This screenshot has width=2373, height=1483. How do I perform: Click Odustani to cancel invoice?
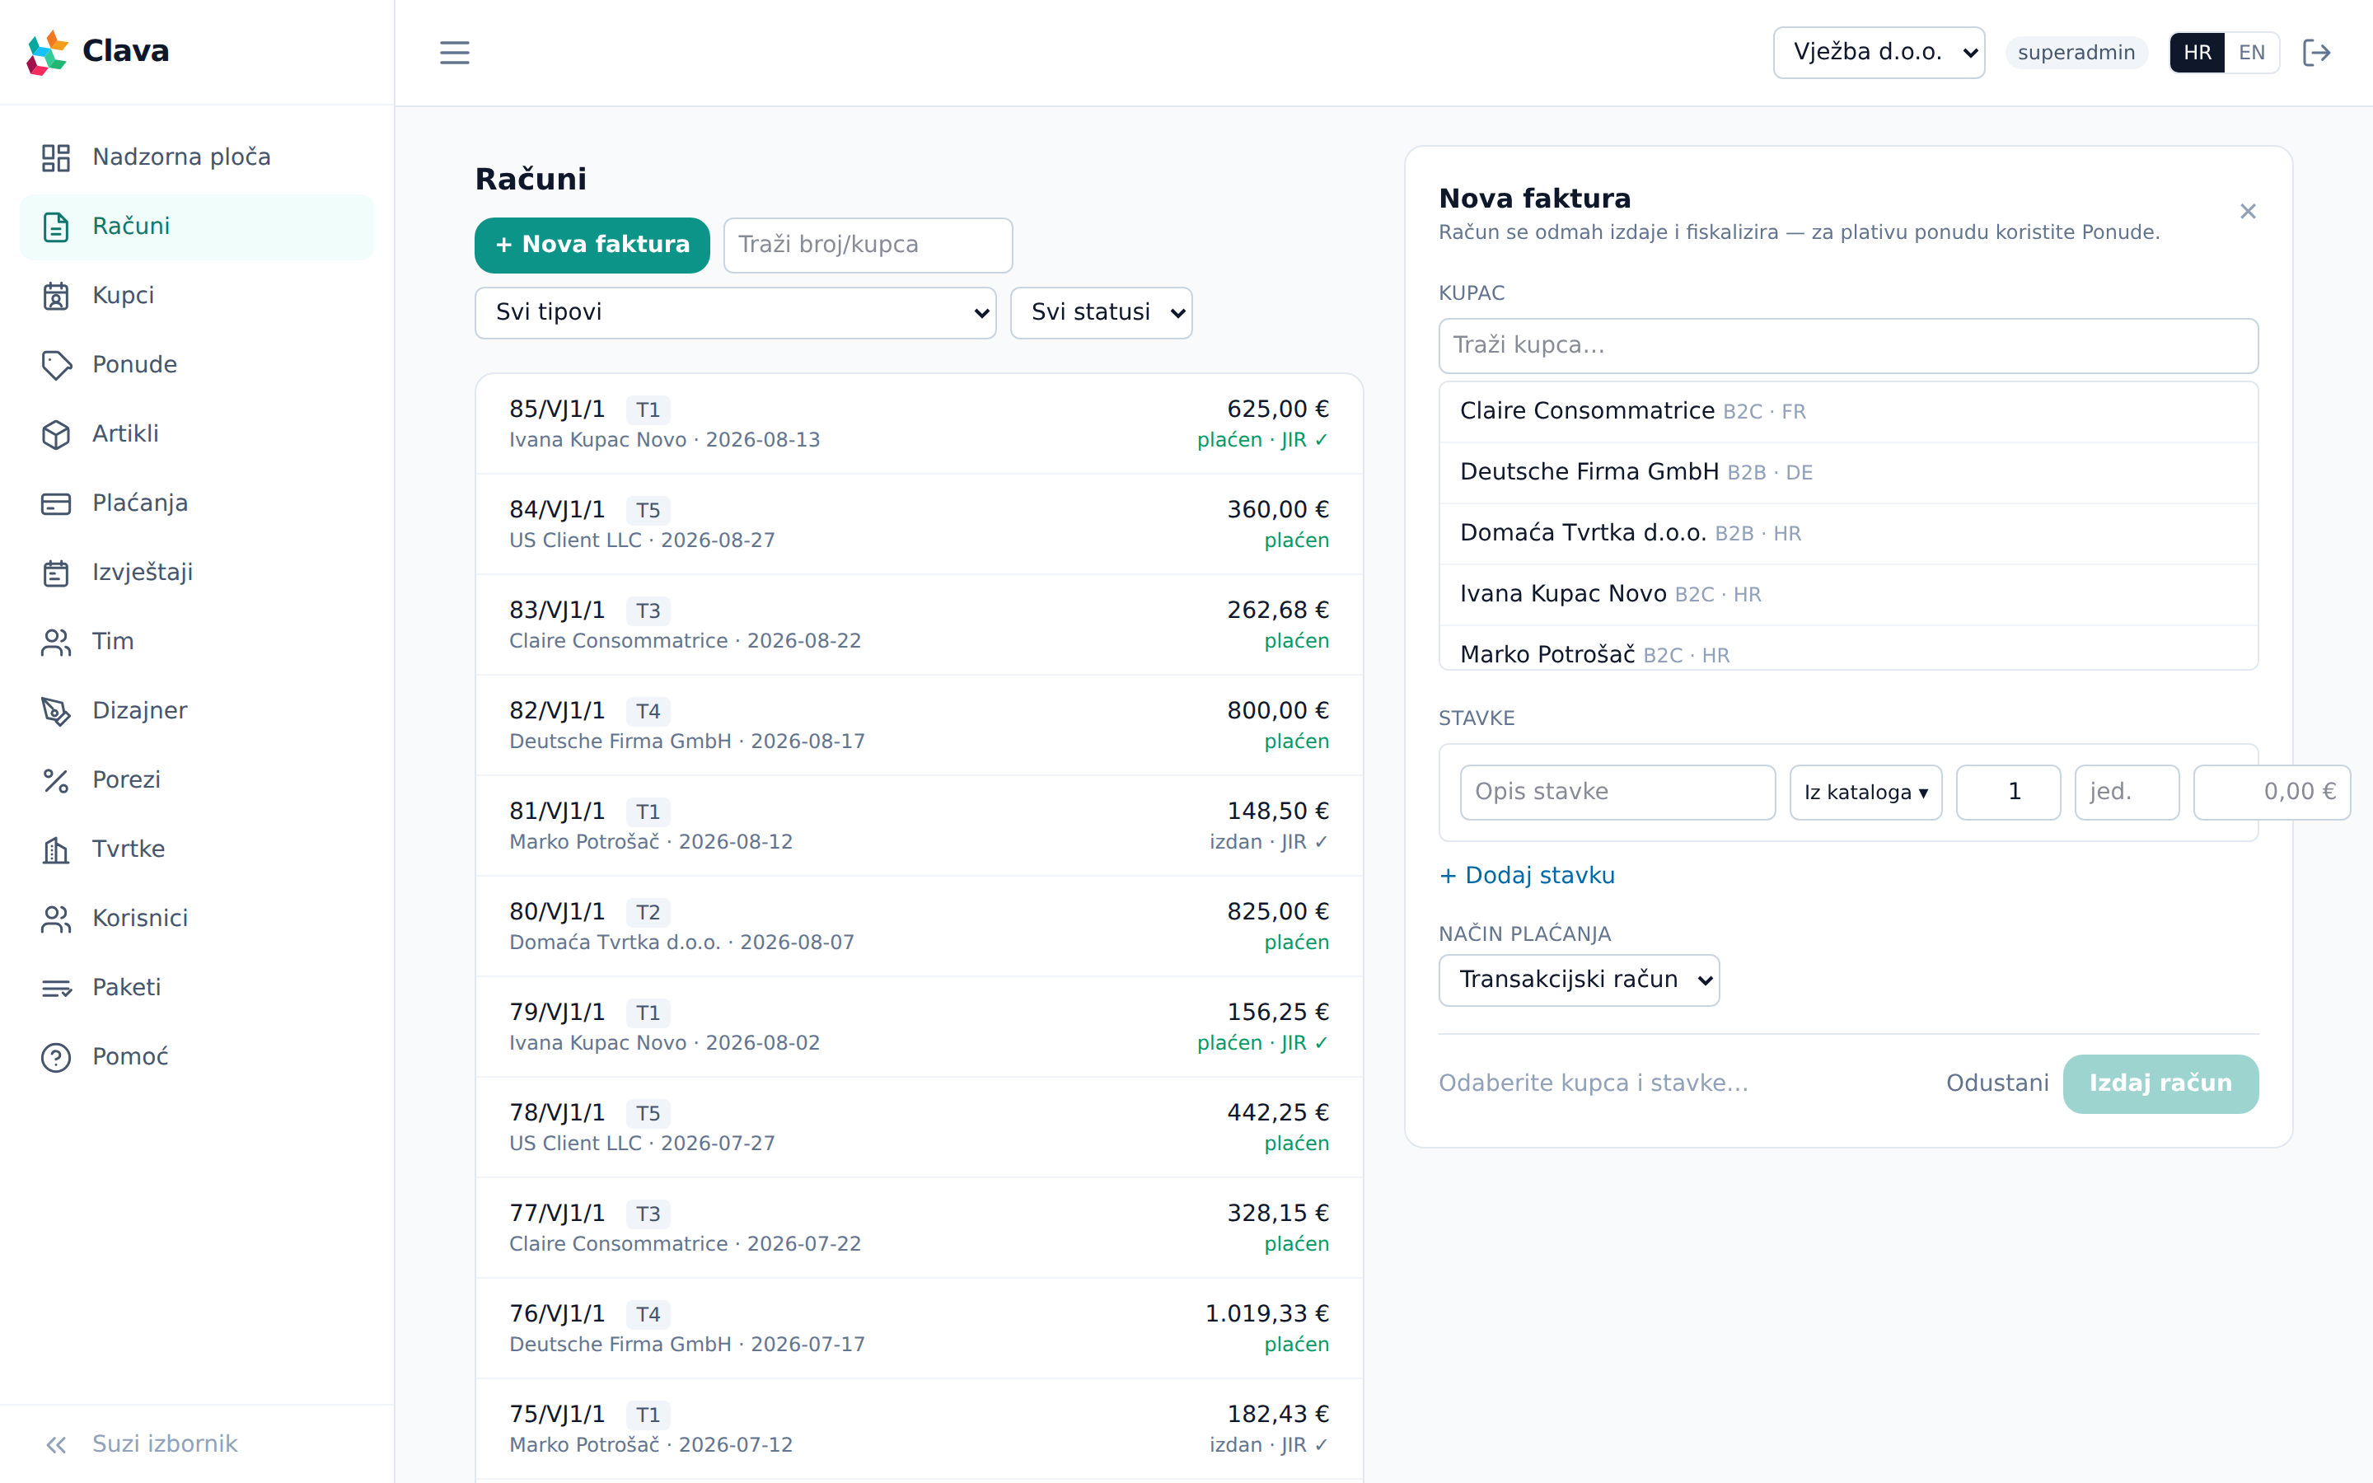tap(1997, 1083)
